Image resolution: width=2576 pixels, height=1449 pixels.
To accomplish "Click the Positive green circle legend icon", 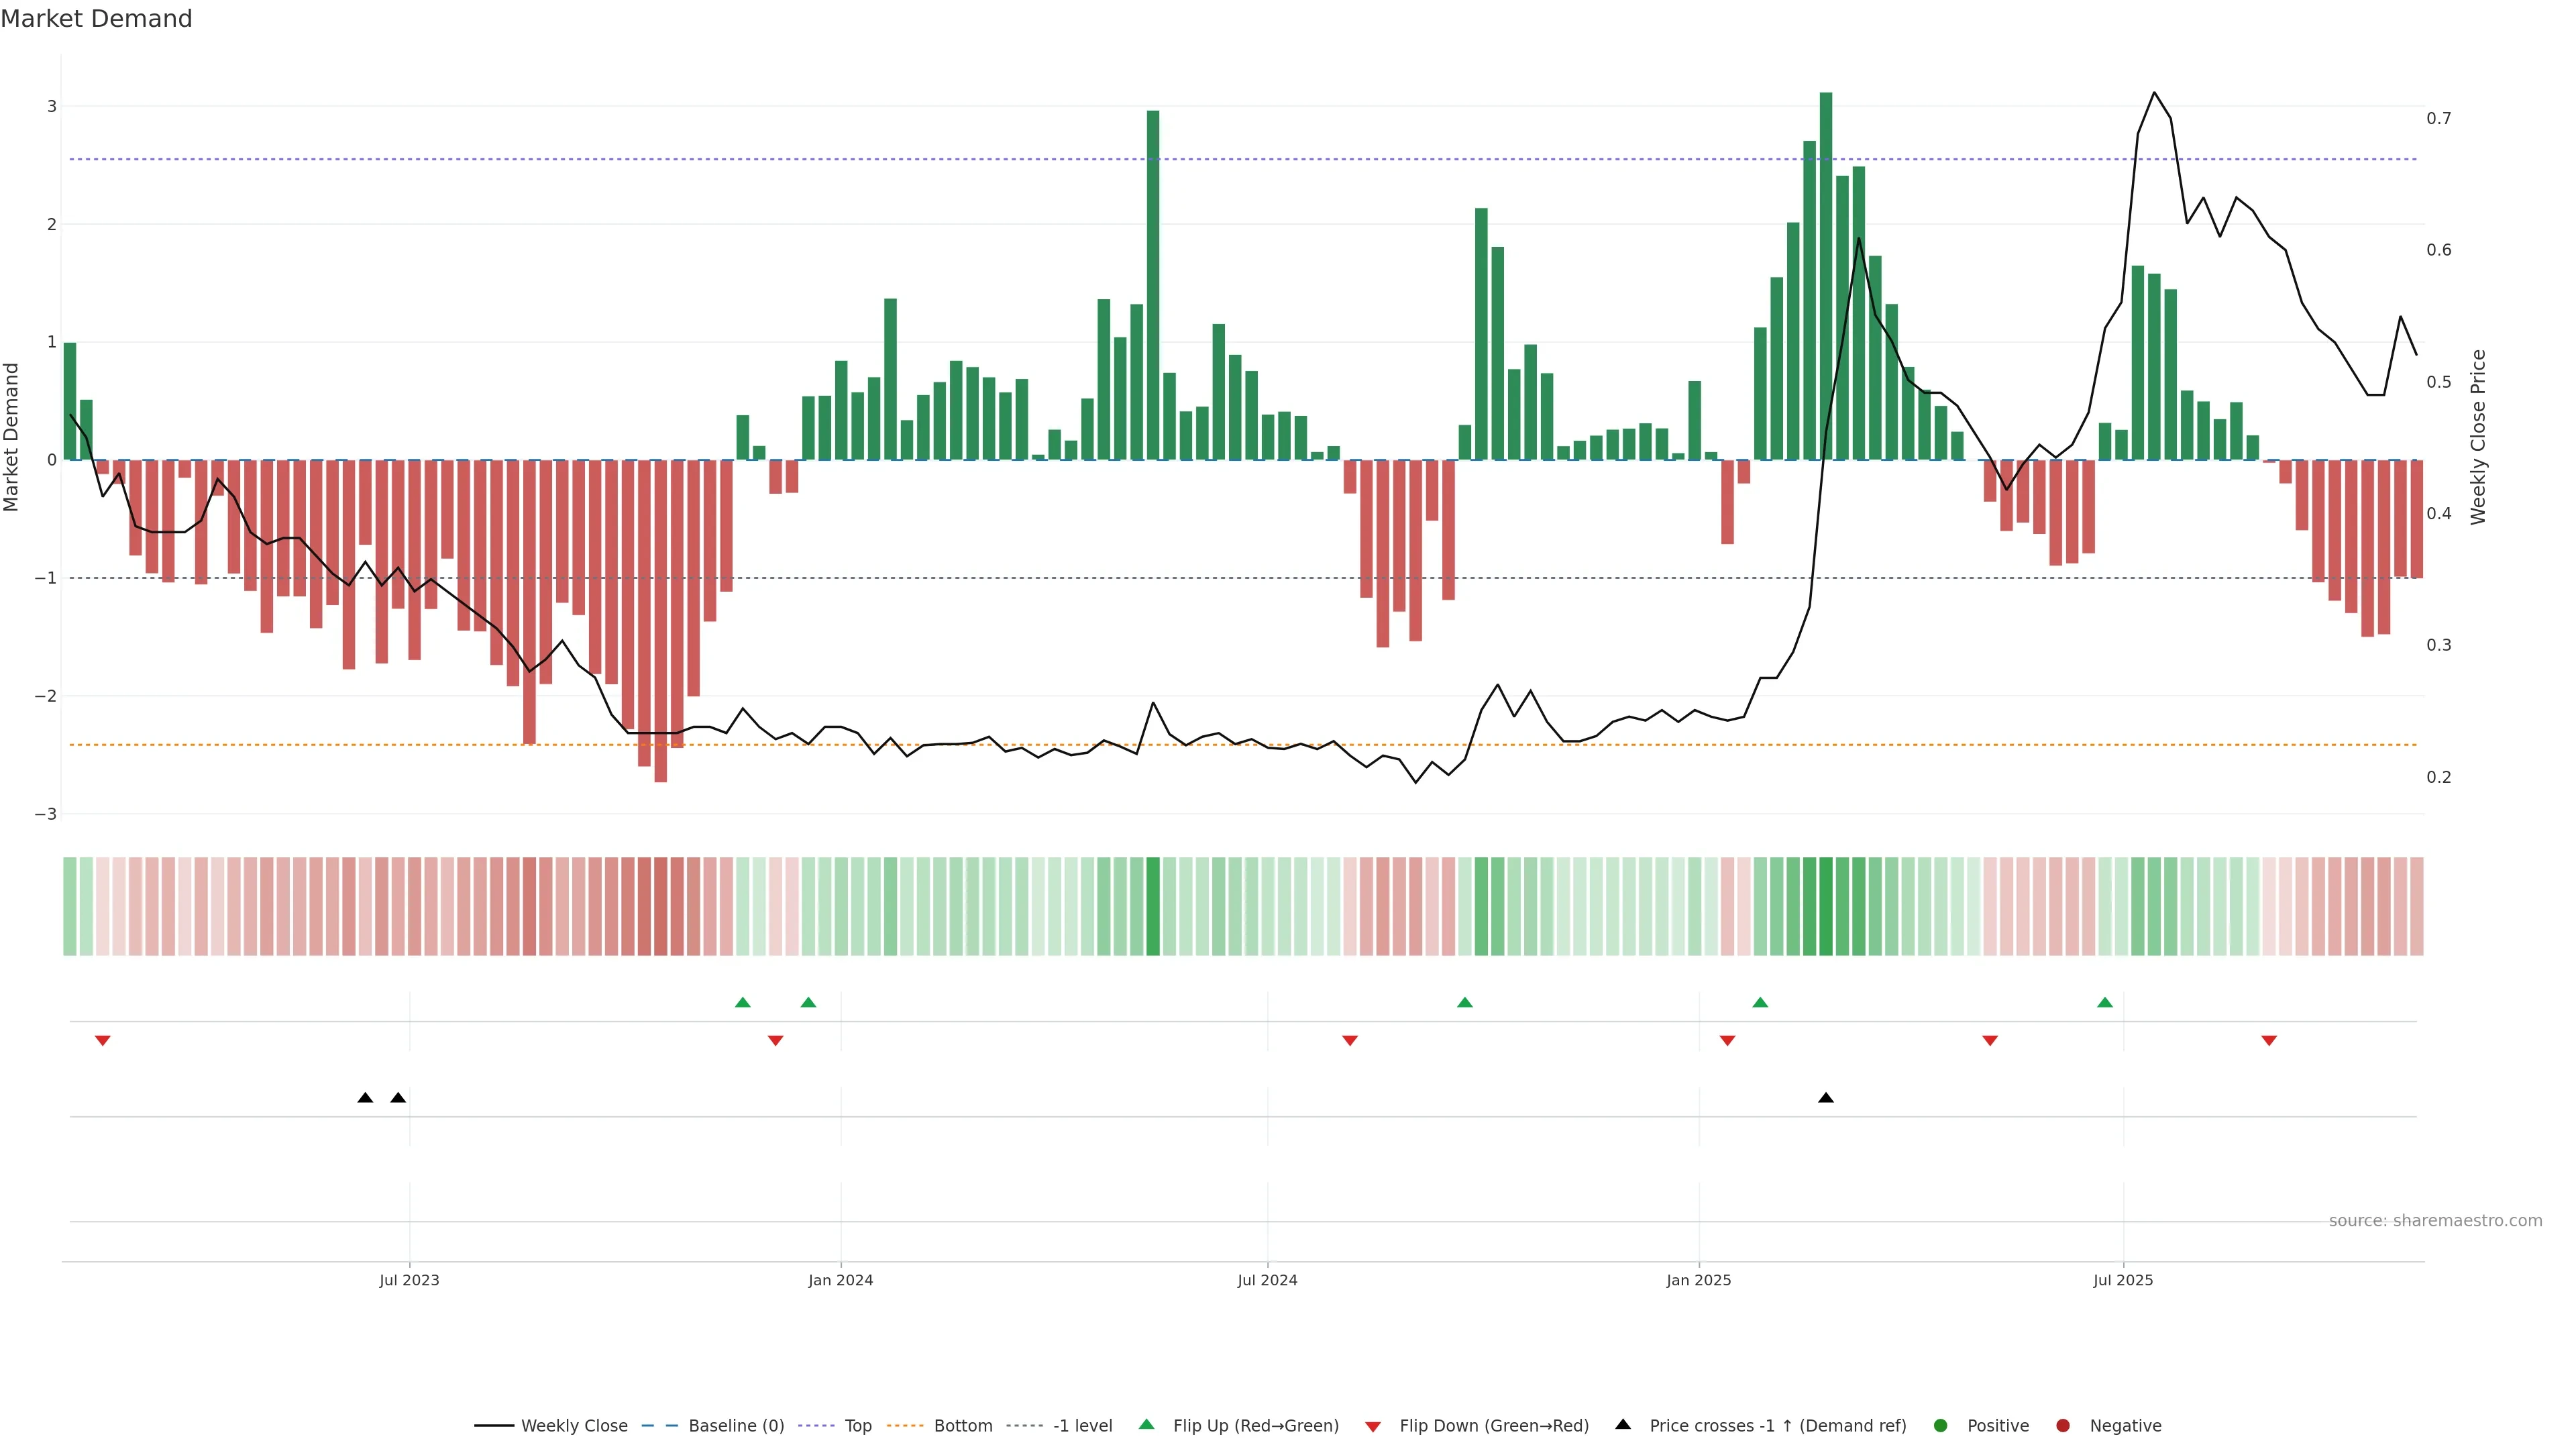I will (x=1941, y=1426).
